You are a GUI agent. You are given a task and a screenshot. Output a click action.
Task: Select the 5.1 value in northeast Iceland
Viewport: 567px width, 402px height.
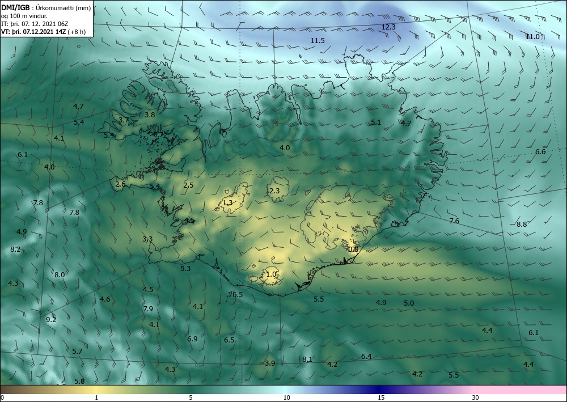click(376, 122)
